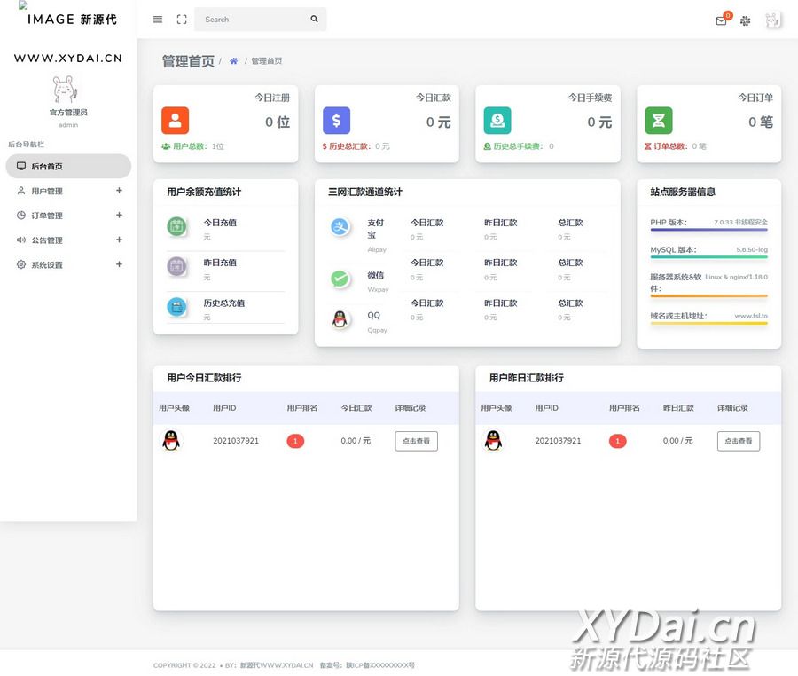The image size is (798, 676).
Task: Click the green hourglass icon on 今日订单 card
Action: [659, 121]
